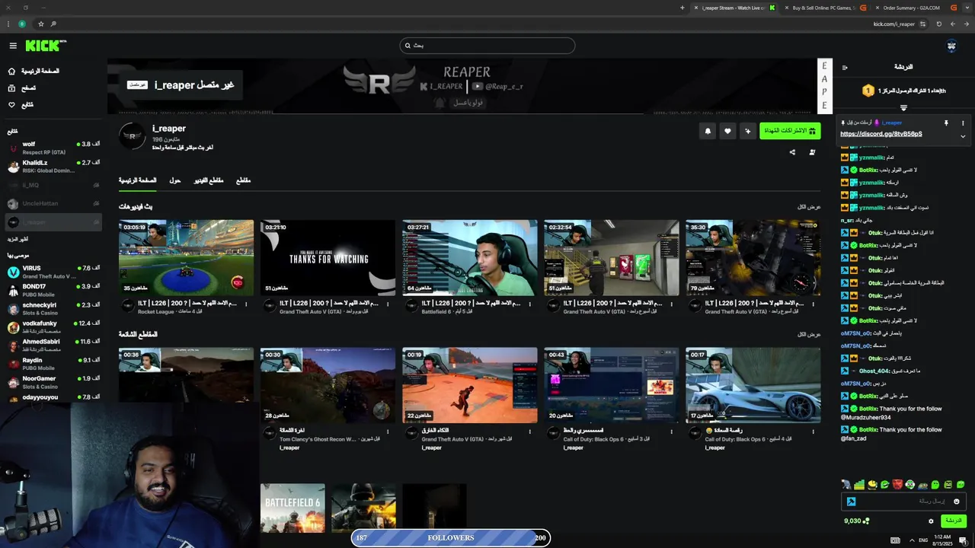Image resolution: width=975 pixels, height=548 pixels.
Task: Open BOND17 channel in recommended list
Action: point(53,290)
